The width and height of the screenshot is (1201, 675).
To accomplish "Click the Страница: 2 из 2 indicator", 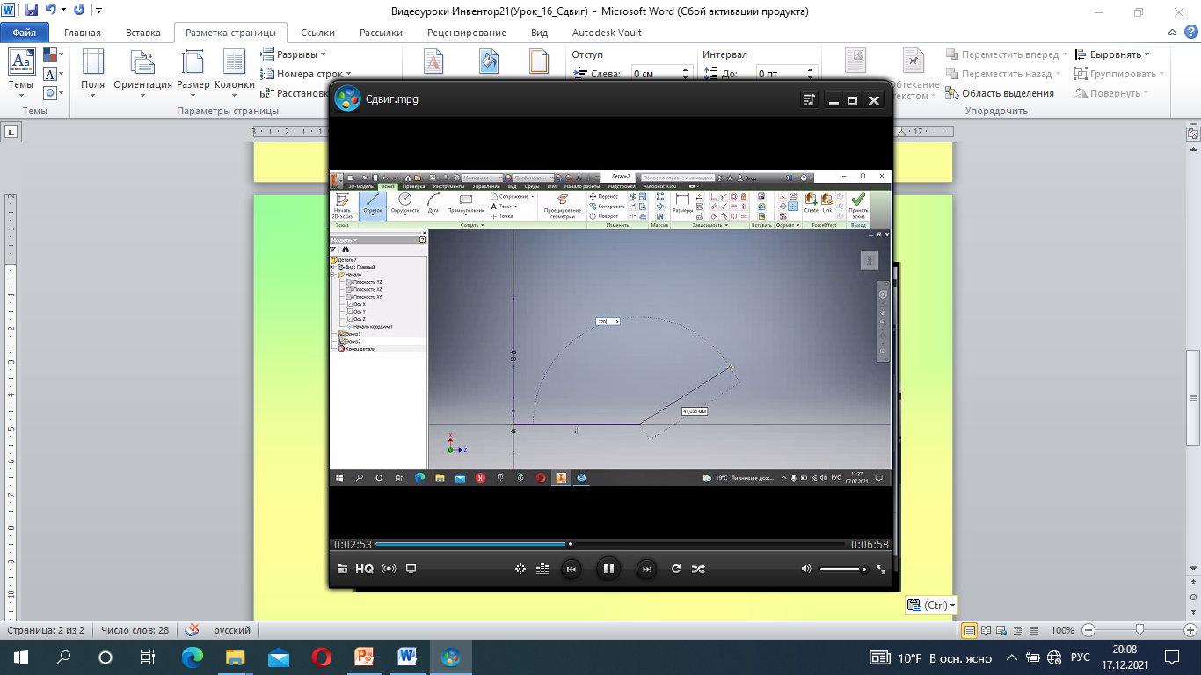I will point(45,630).
